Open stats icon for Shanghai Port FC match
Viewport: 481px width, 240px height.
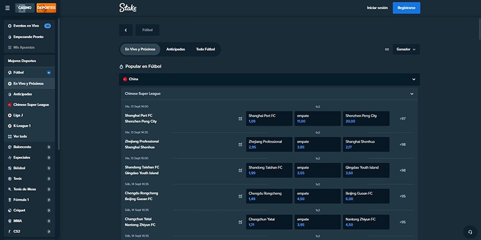coord(240,119)
